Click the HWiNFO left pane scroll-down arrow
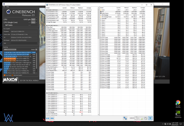Viewport: 184px width, 126px height. point(98,115)
